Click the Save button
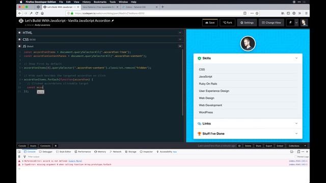This screenshot has width=326, height=183. pos(210,22)
